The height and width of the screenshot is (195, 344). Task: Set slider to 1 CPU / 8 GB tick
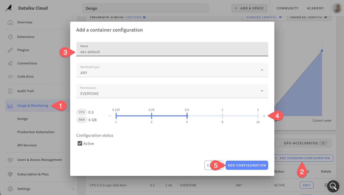pos(223,116)
